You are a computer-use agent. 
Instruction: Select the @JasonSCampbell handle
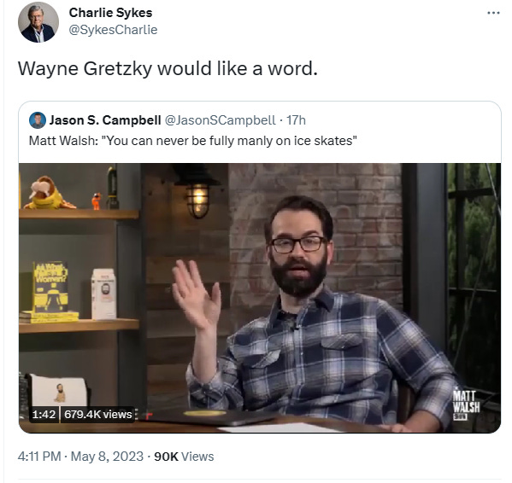221,120
